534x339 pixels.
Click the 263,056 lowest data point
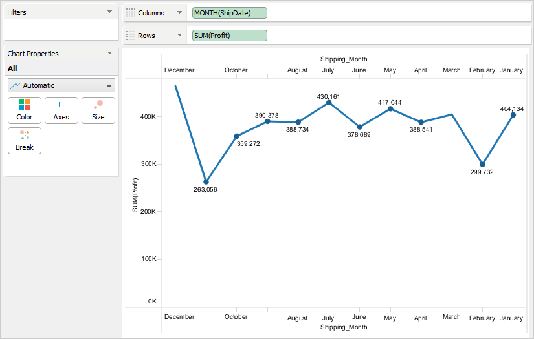(206, 181)
